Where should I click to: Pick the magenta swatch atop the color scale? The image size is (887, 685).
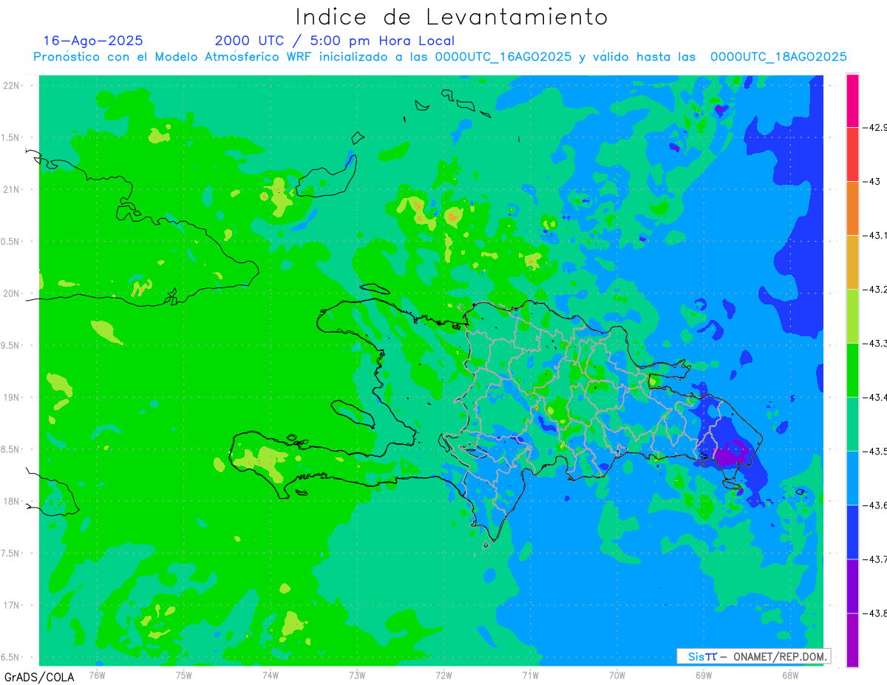852,100
